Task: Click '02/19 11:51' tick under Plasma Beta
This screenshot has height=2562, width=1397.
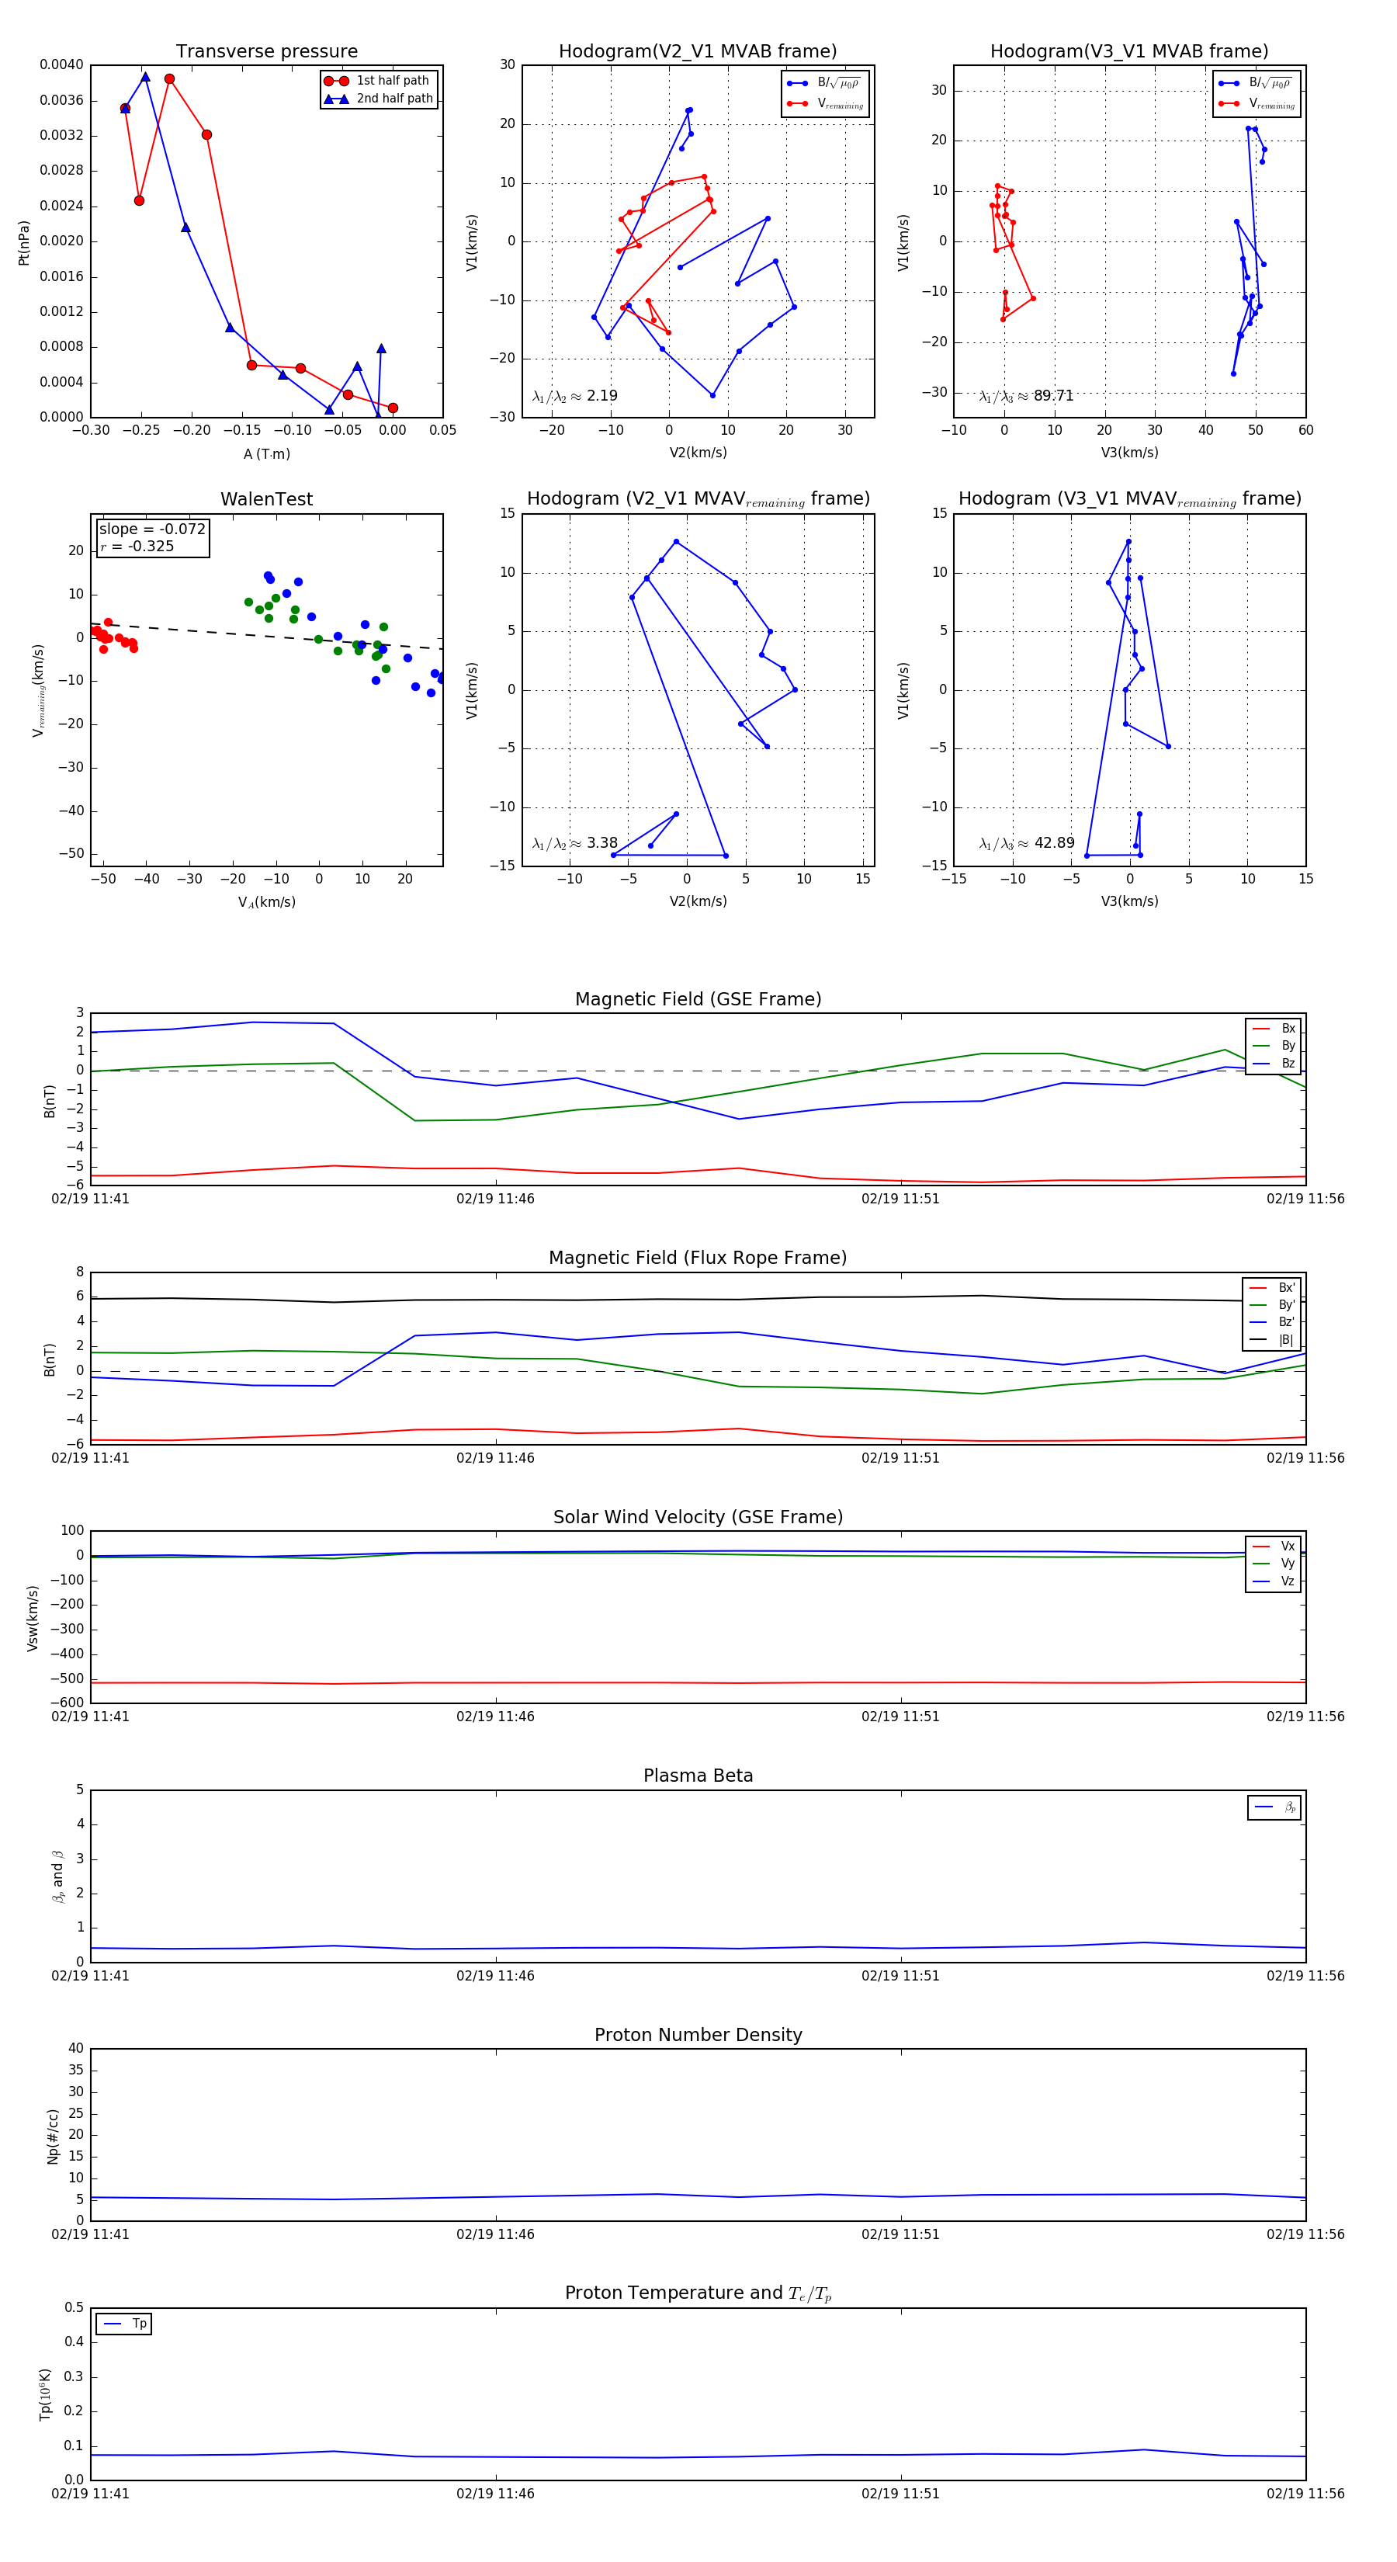Action: [x=900, y=1976]
